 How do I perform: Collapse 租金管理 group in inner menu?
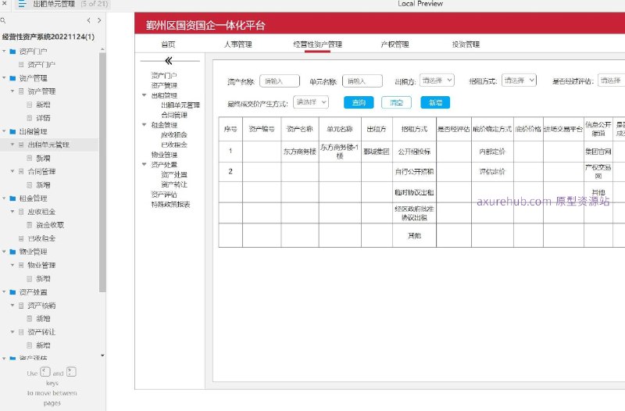tap(145, 125)
